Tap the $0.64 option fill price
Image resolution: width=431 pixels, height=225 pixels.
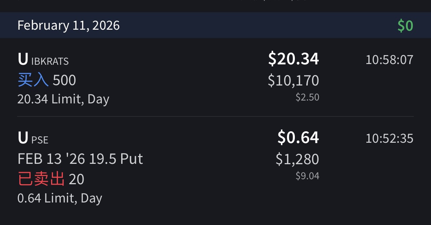tap(298, 138)
